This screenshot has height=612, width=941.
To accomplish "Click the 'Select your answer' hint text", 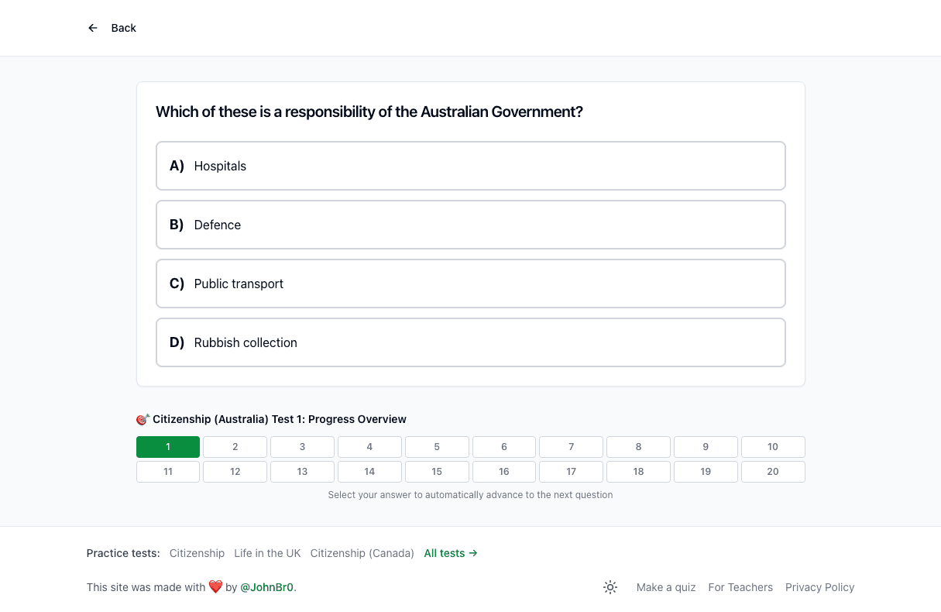I will pyautogui.click(x=470, y=495).
